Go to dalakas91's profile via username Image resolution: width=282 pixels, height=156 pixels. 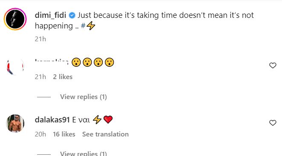click(x=52, y=119)
